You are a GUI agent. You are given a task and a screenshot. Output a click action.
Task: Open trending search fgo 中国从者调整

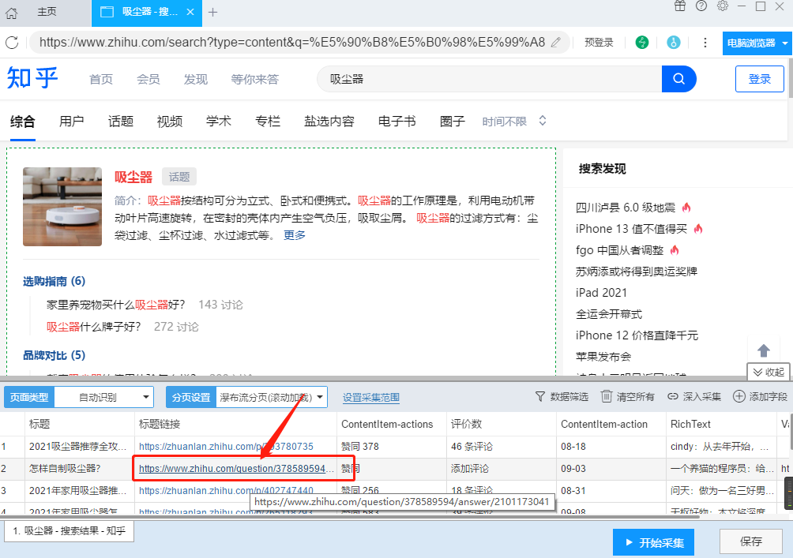coord(619,250)
